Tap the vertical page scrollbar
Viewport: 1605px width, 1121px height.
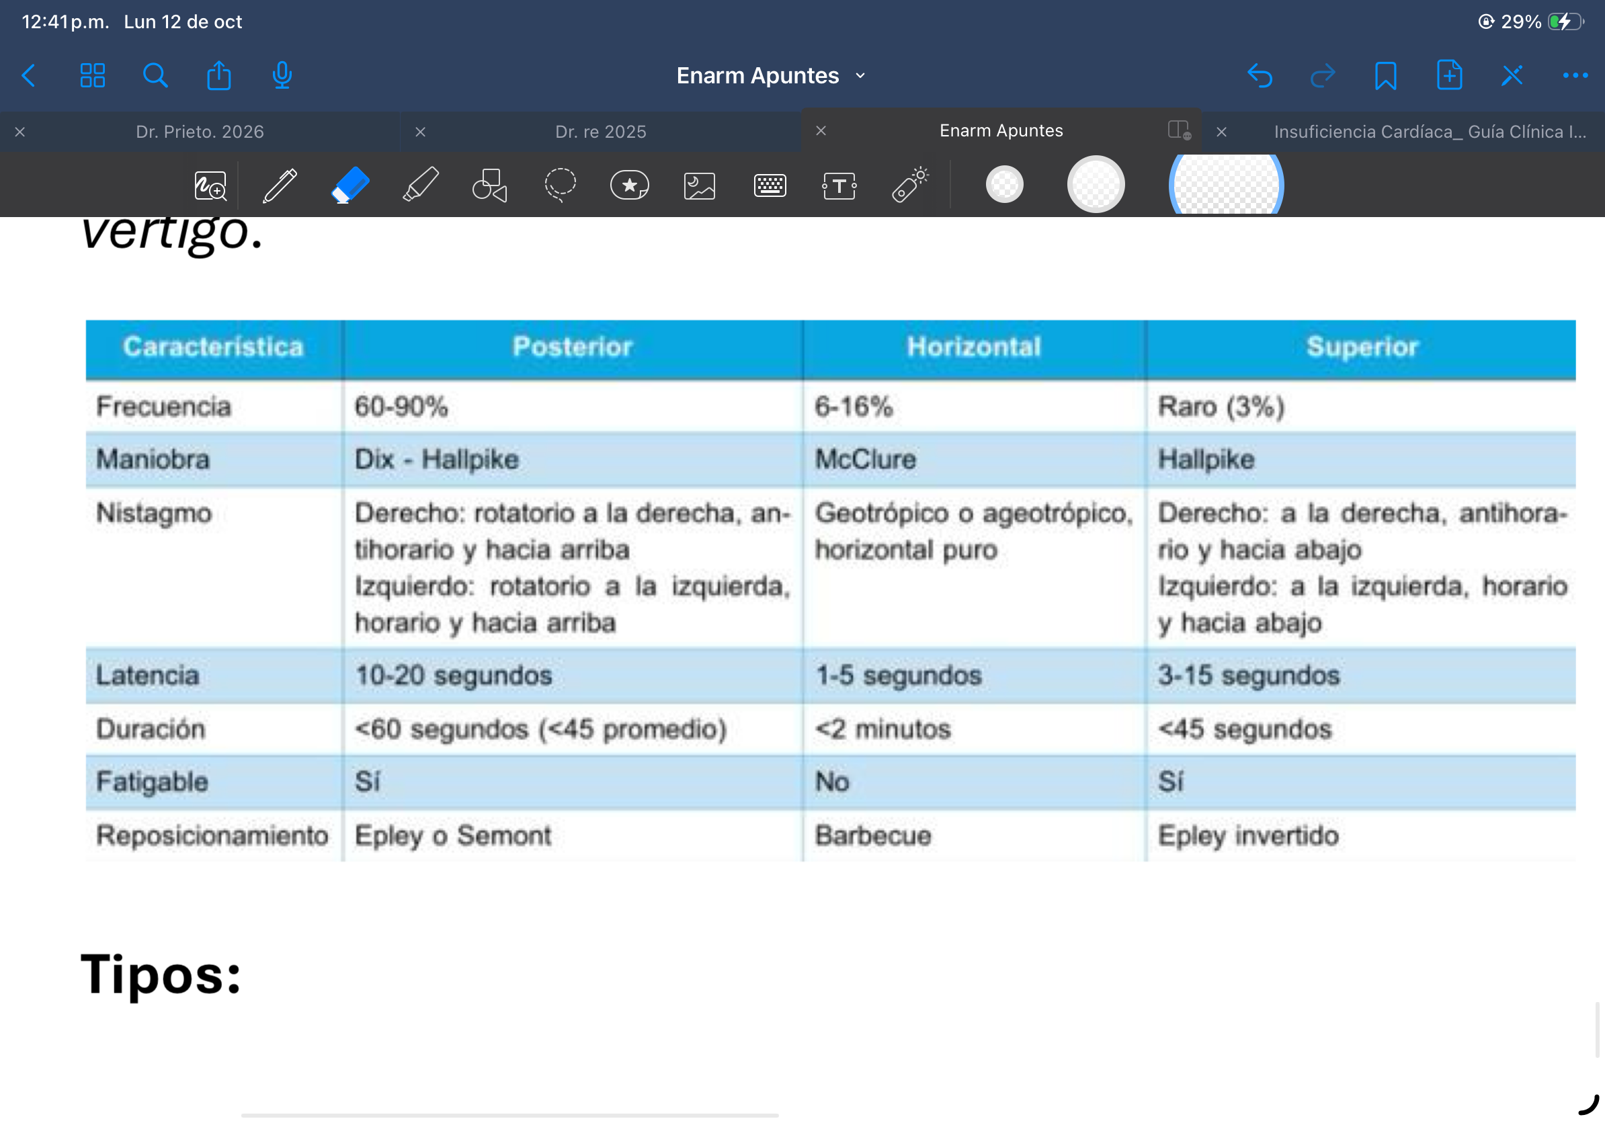pyautogui.click(x=1597, y=1030)
